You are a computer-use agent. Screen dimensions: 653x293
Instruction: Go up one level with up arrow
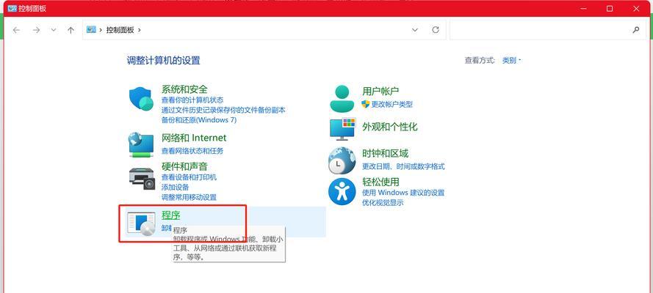(71, 30)
